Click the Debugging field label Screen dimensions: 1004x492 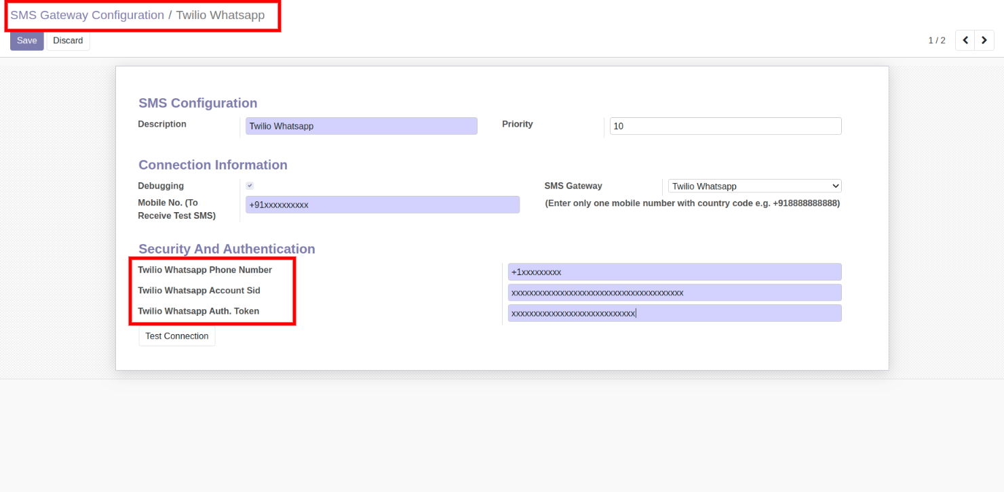coord(161,186)
